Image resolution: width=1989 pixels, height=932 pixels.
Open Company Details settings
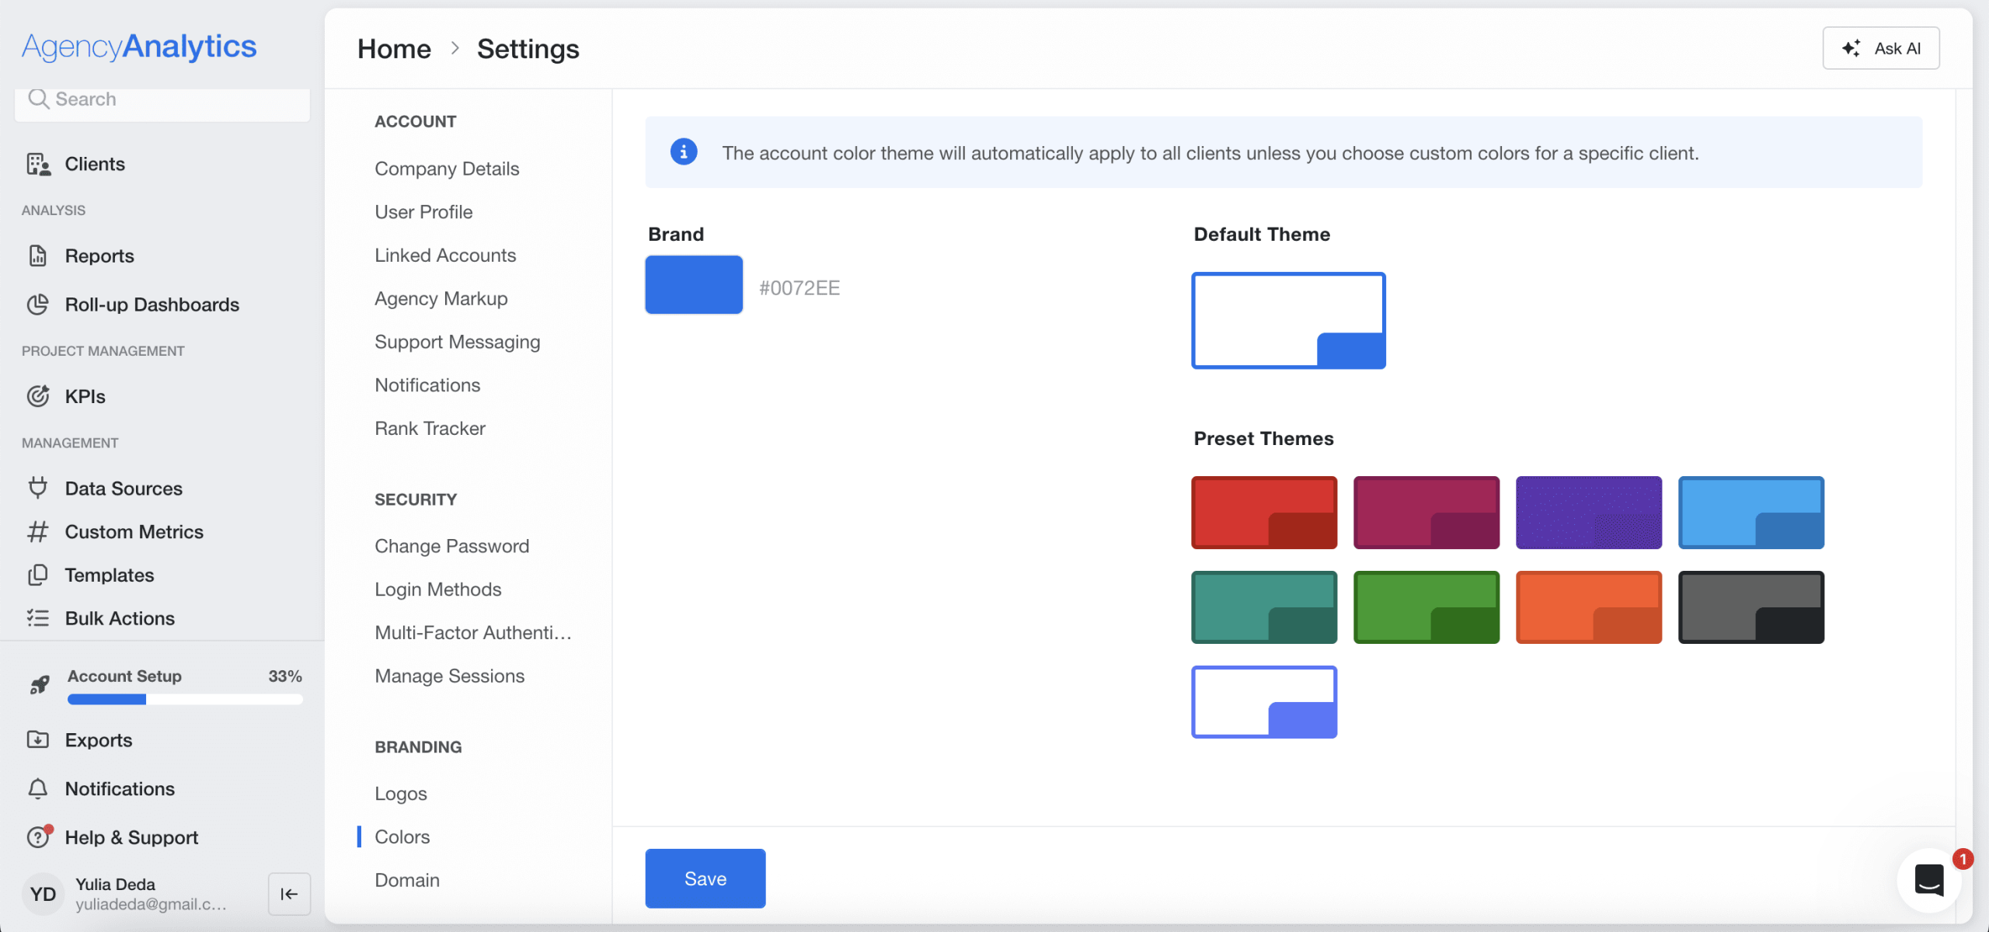click(447, 169)
